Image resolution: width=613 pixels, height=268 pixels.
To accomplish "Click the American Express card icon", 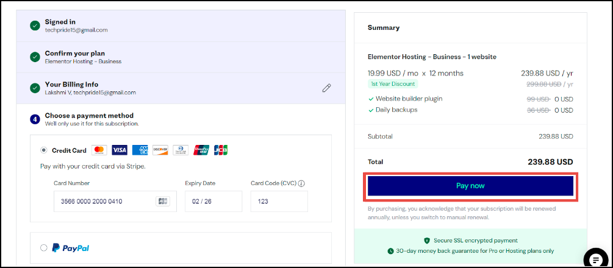I will 140,150.
